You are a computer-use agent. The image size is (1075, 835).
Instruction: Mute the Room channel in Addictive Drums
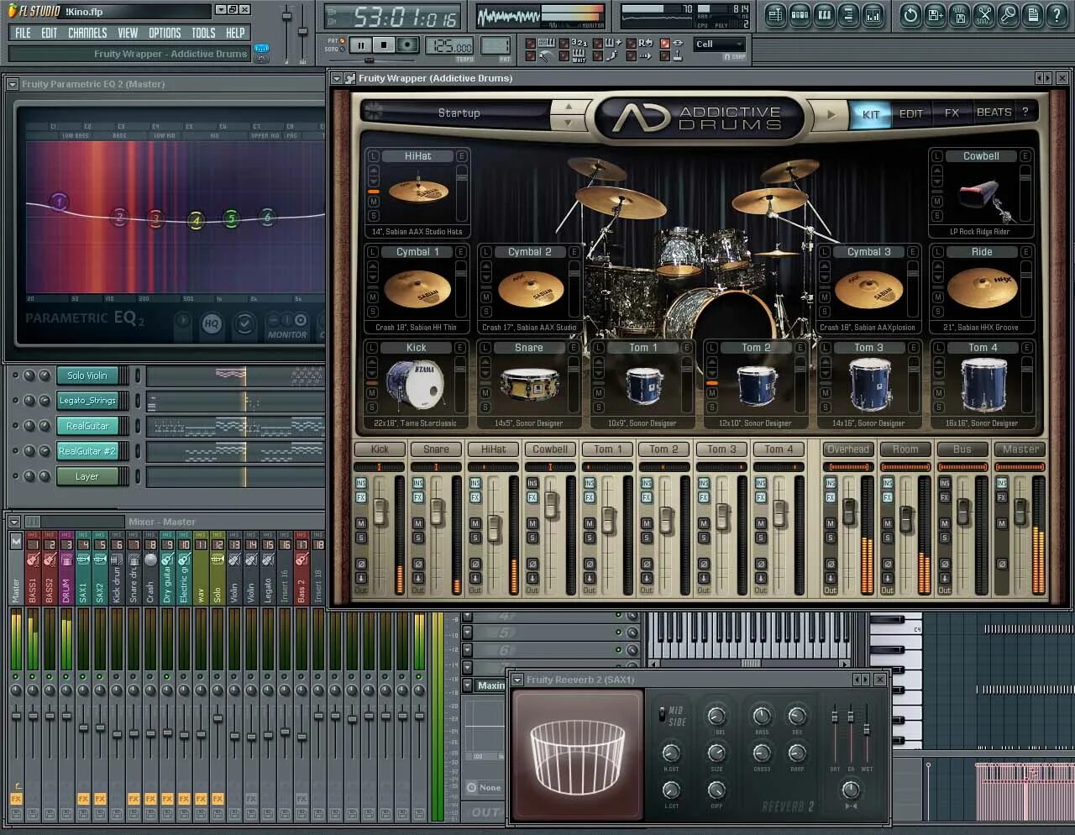888,523
